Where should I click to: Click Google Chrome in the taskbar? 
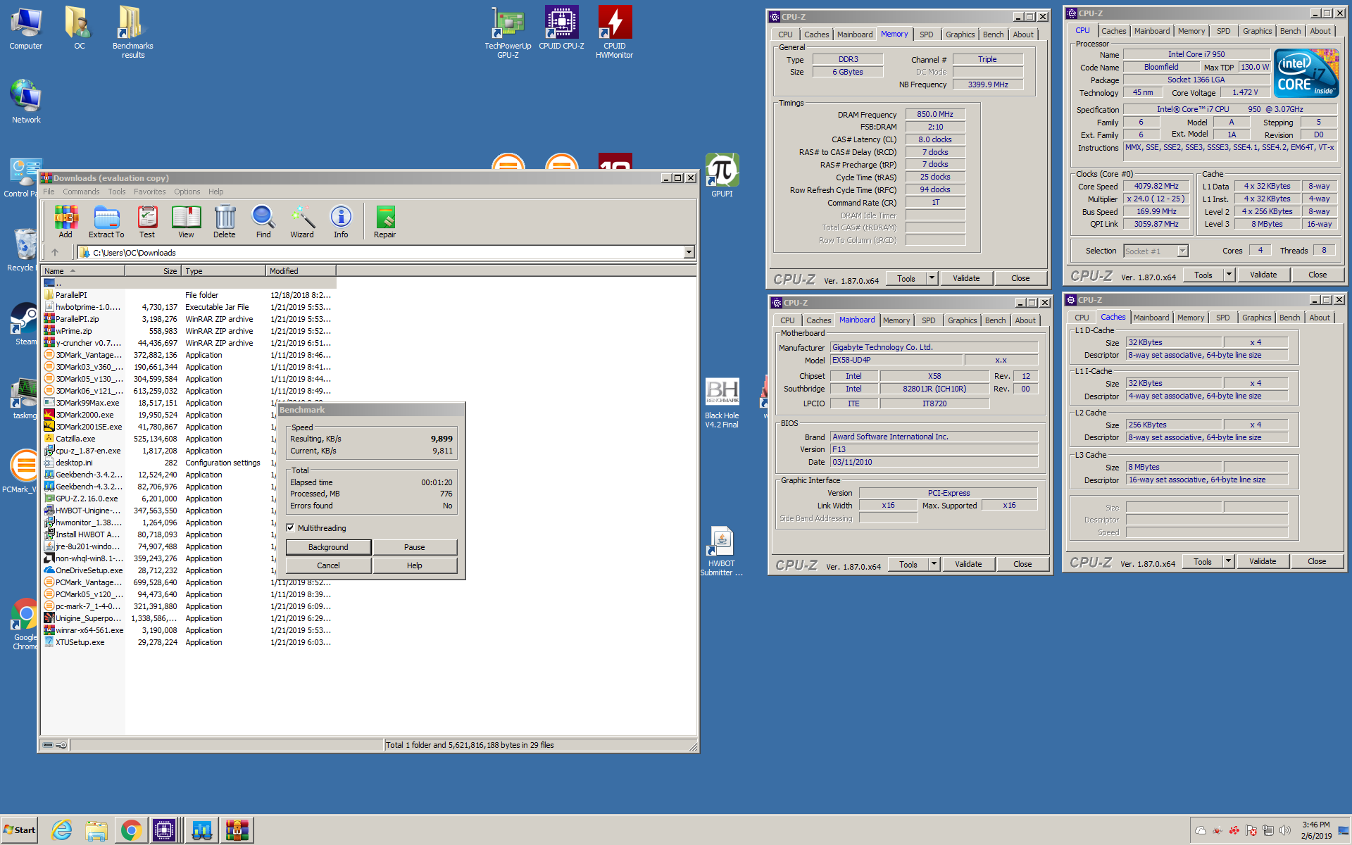tap(131, 830)
